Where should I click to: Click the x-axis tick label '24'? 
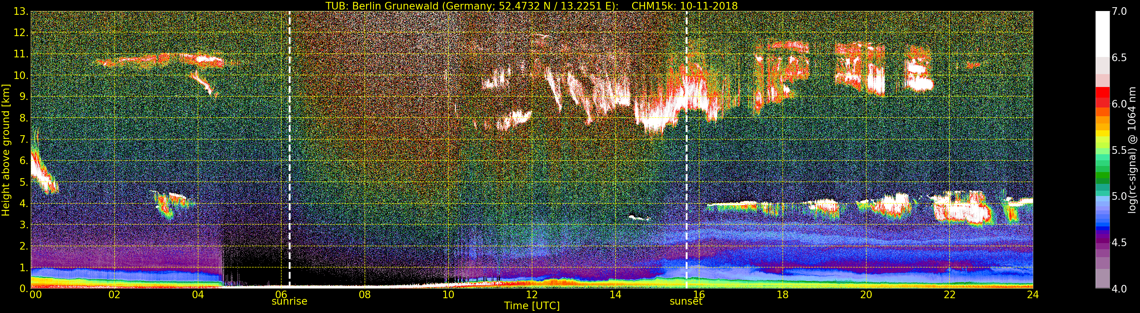(x=1033, y=295)
